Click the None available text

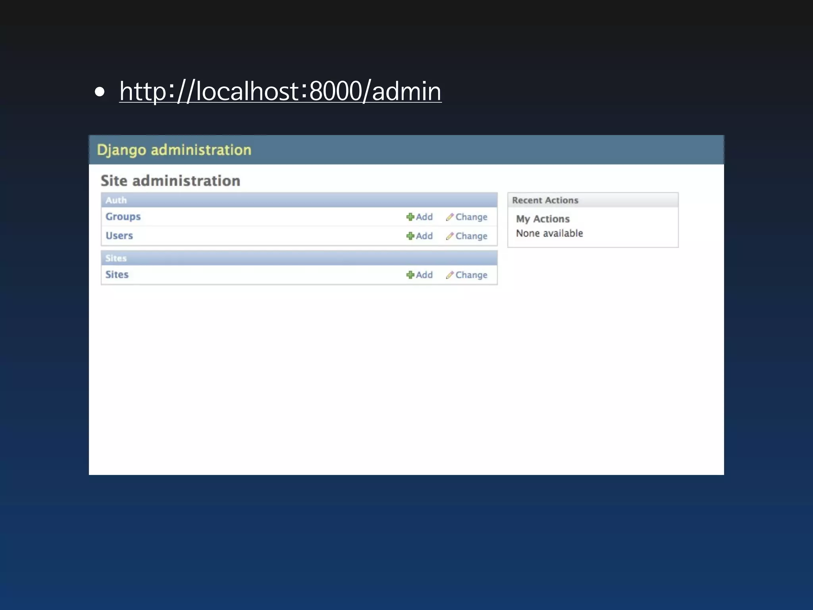[x=549, y=233]
